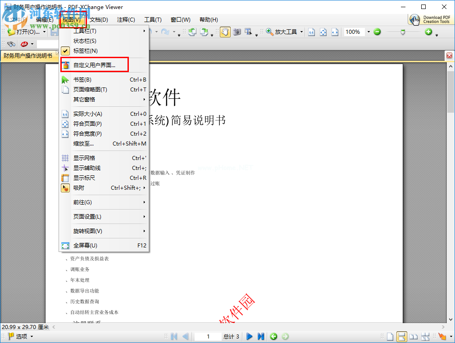455x343 pixels.
Task: Select the Snapshot camera tool
Action: [x=237, y=32]
